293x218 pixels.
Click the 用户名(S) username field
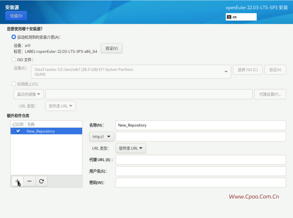pos(201,171)
